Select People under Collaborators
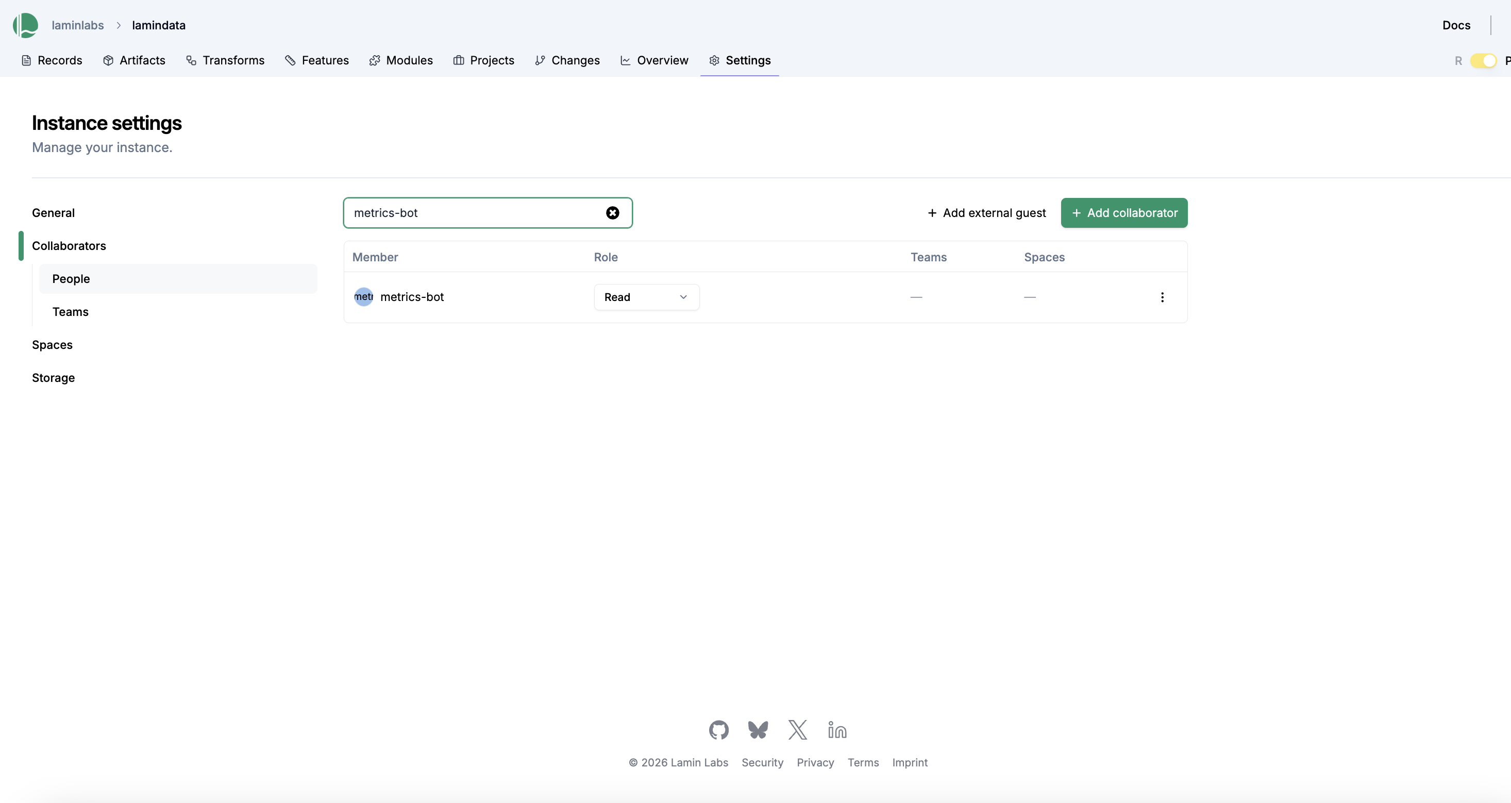 point(178,279)
